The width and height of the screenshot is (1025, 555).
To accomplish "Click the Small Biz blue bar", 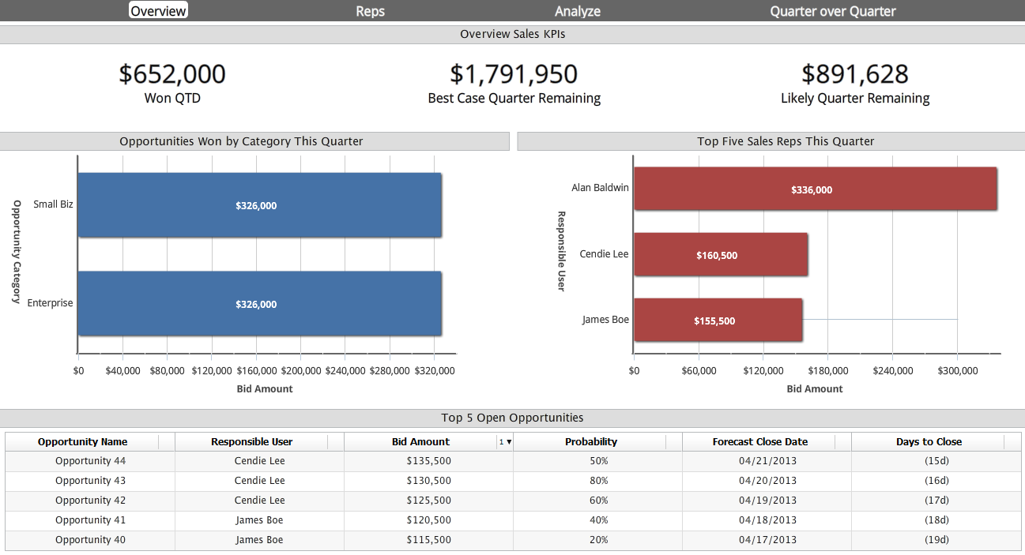I will tap(259, 205).
